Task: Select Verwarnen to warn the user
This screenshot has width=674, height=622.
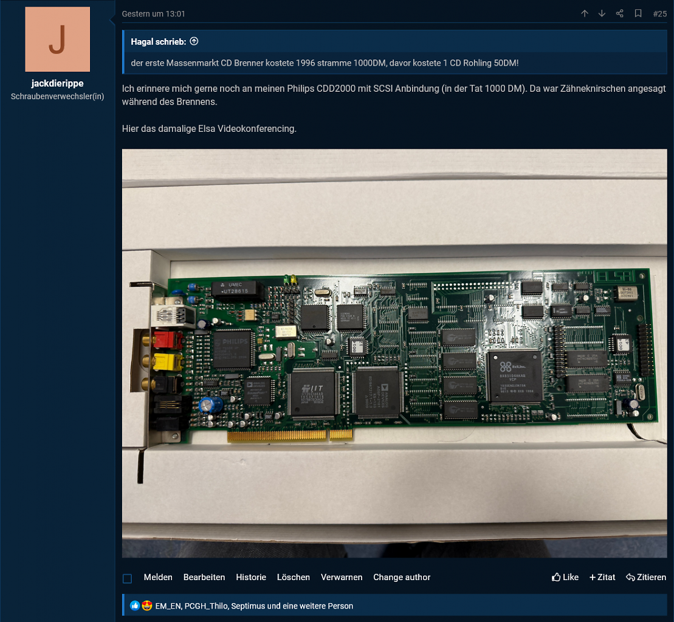Action: point(342,577)
